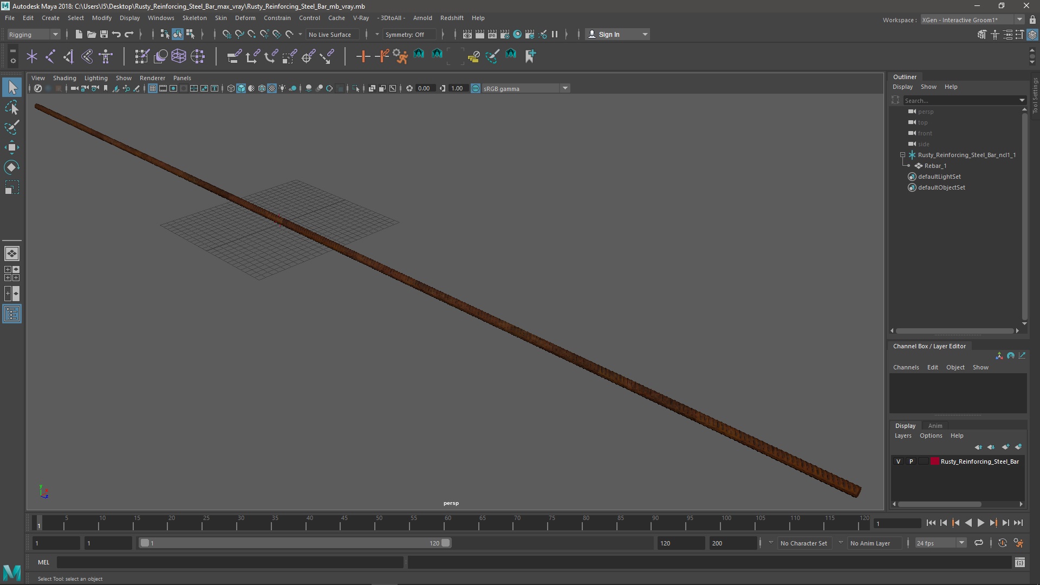The width and height of the screenshot is (1040, 585).
Task: Select Rebar_1 in the Outliner
Action: click(935, 166)
